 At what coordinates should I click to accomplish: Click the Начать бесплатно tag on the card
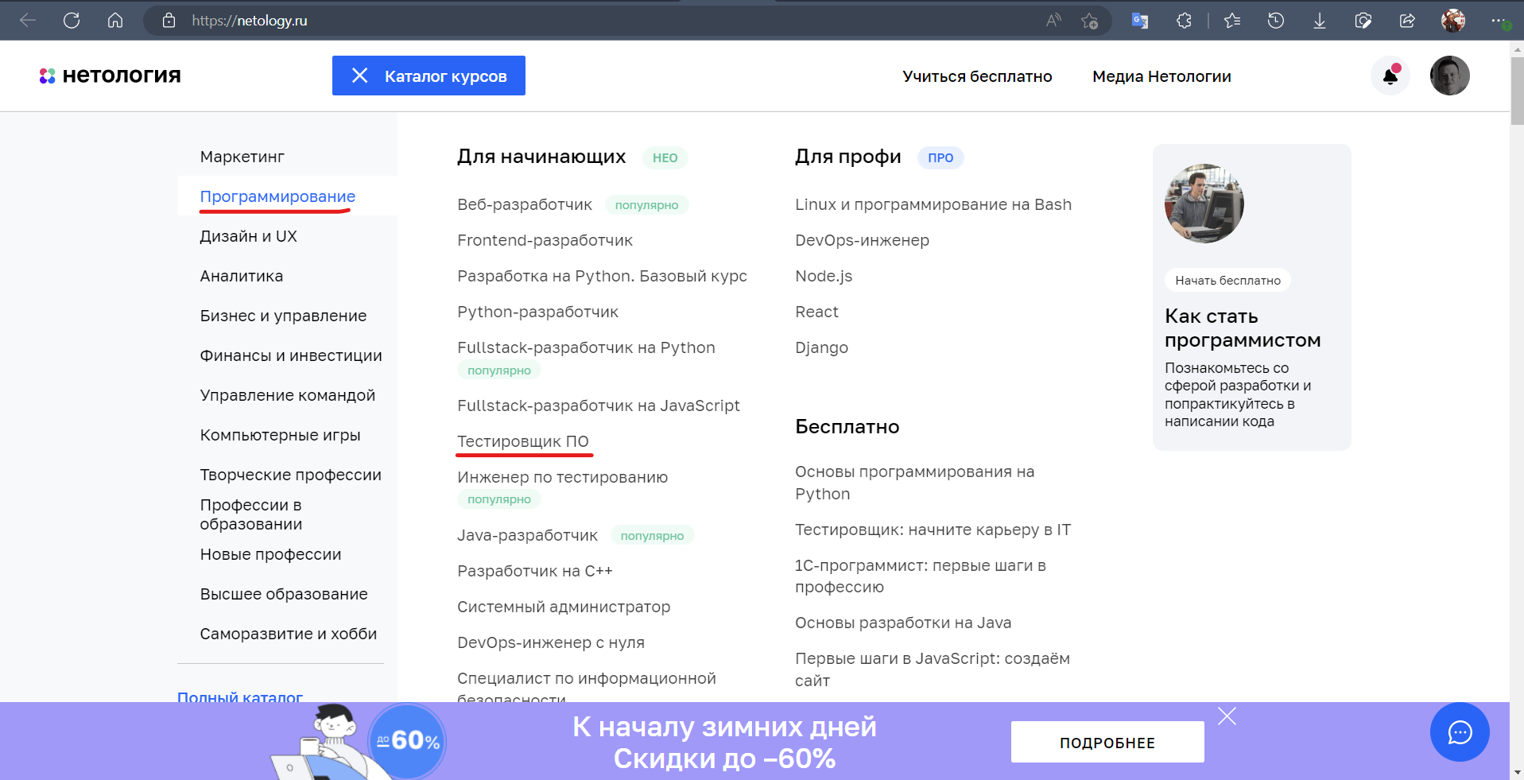pos(1228,280)
